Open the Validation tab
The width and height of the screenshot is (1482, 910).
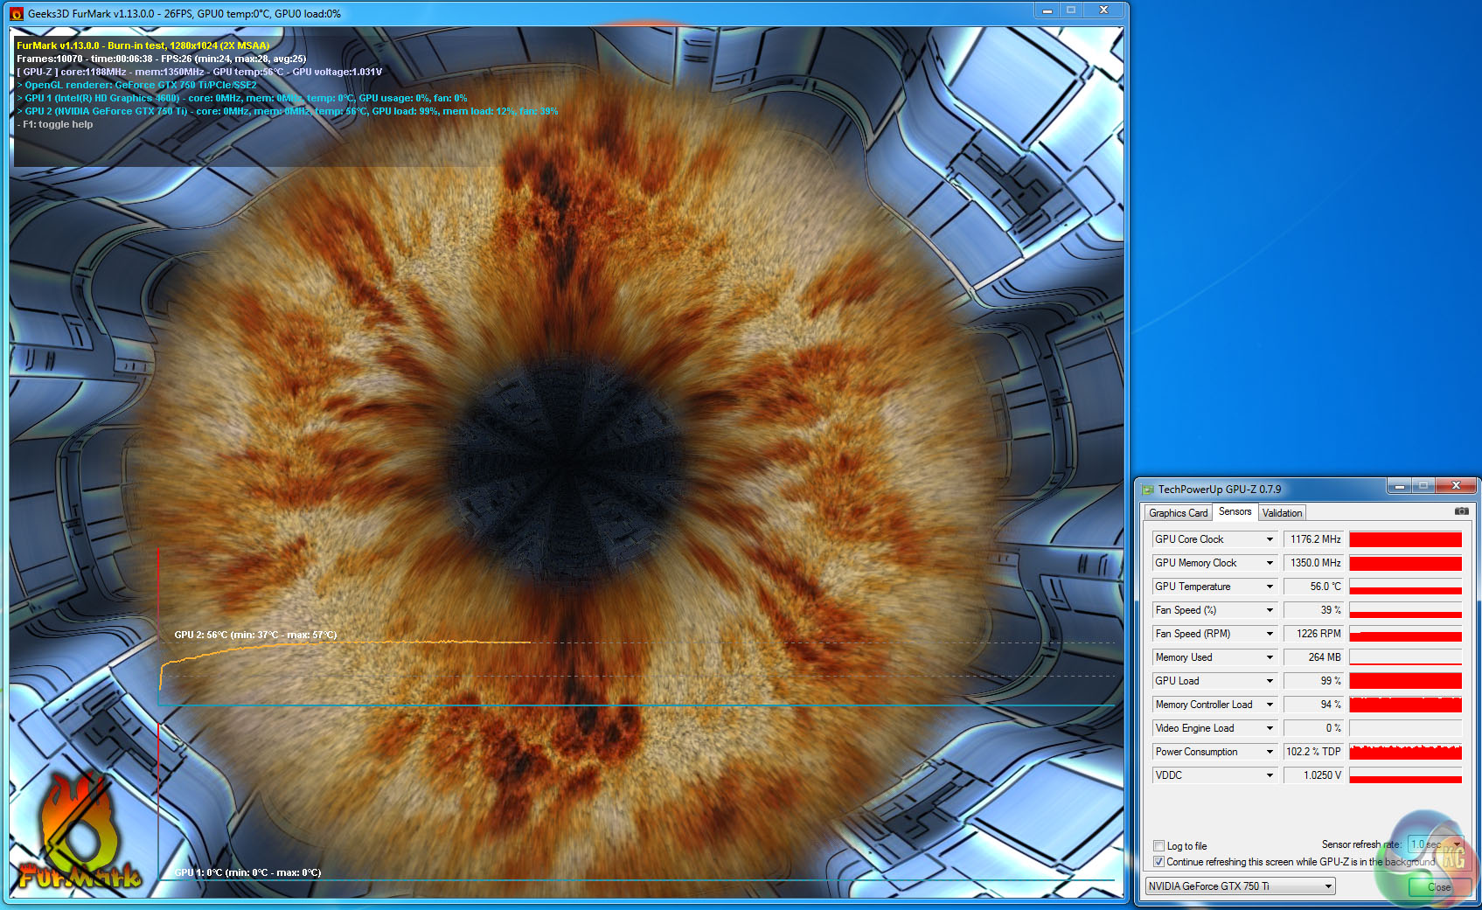(x=1282, y=513)
